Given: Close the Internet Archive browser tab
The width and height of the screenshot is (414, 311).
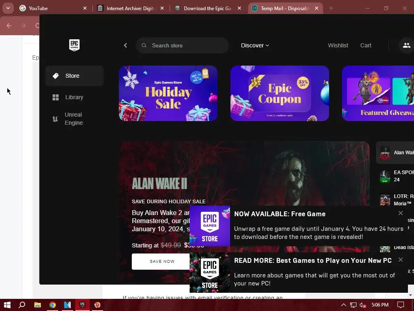Looking at the screenshot, I should (x=162, y=9).
